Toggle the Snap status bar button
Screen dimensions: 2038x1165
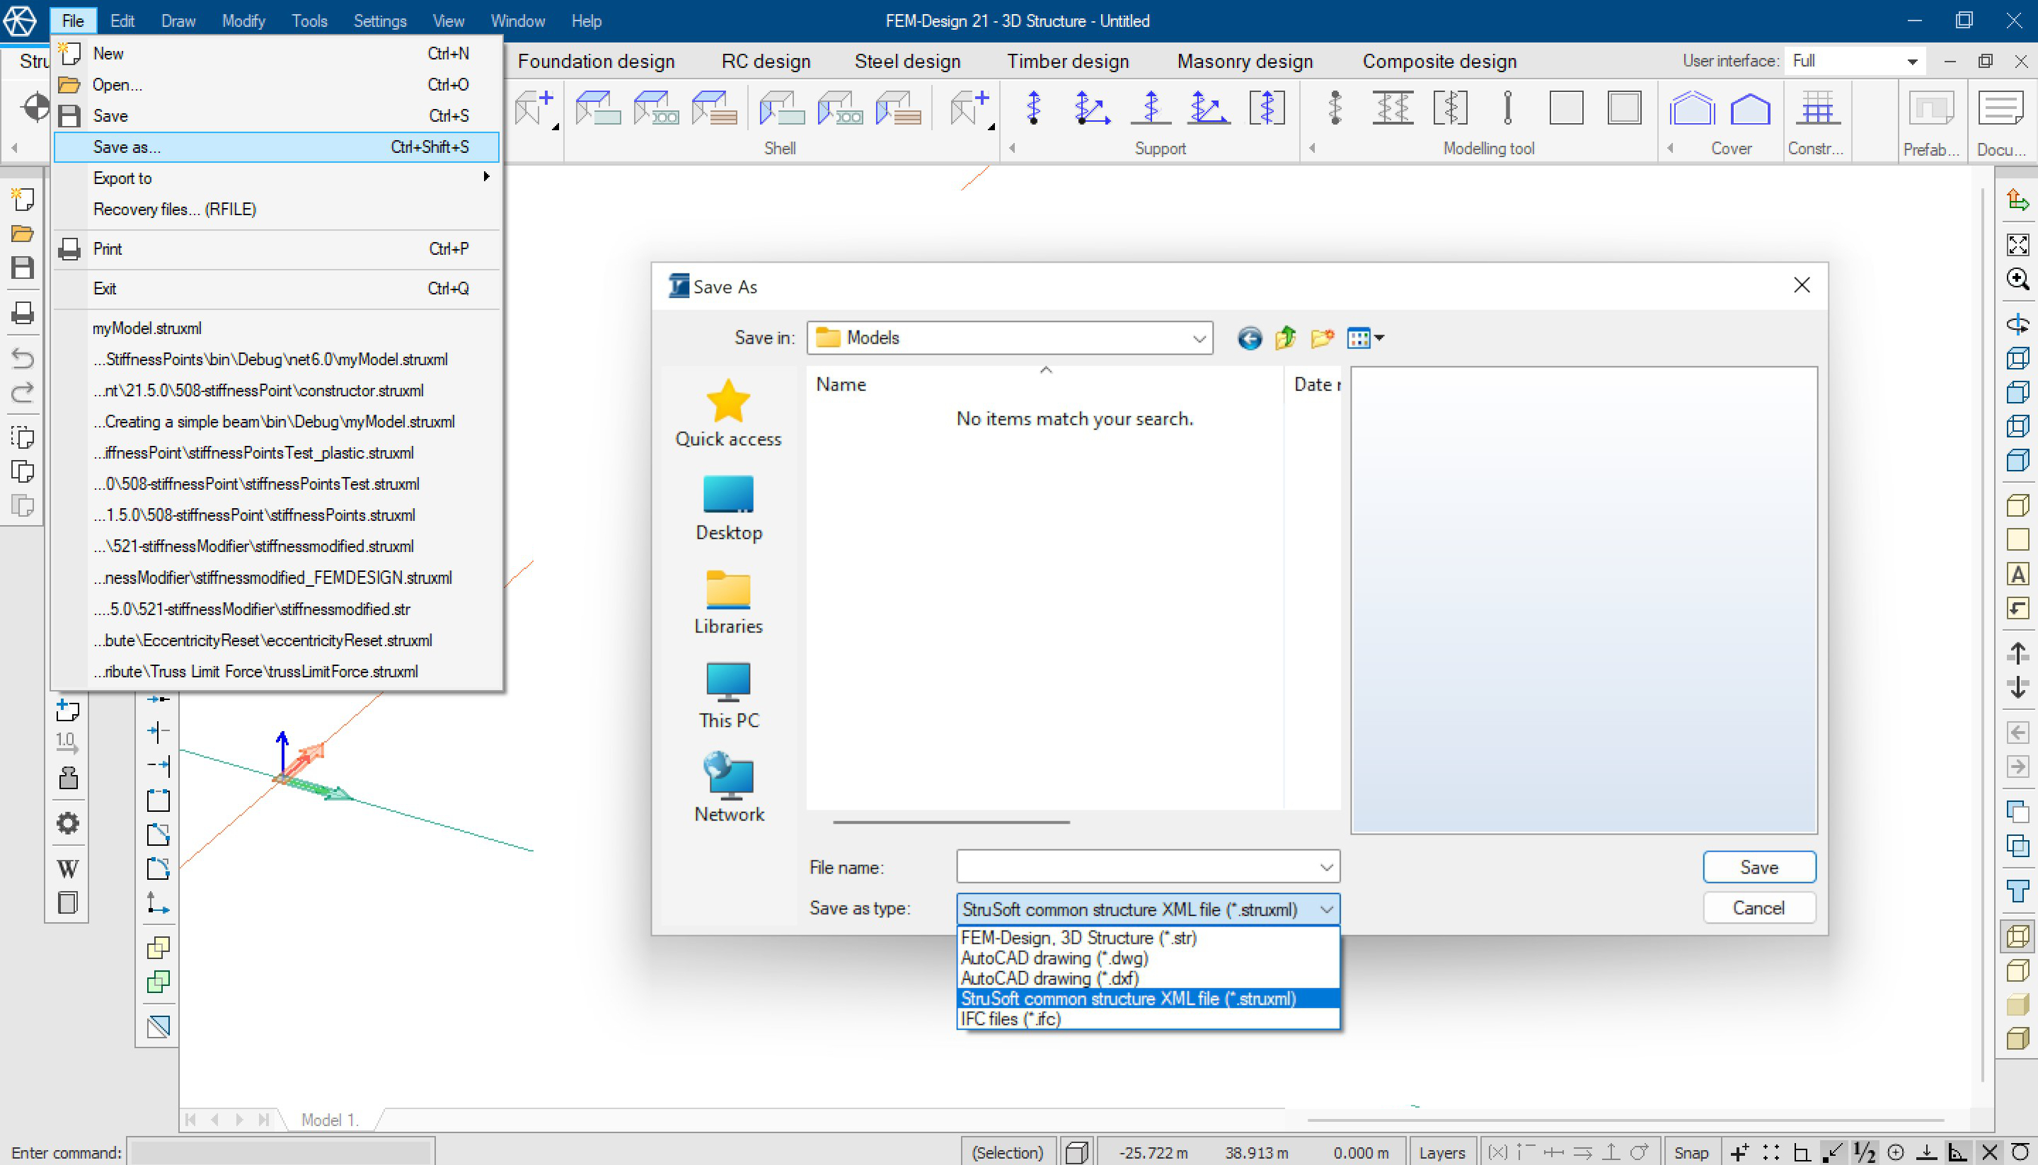[1691, 1152]
